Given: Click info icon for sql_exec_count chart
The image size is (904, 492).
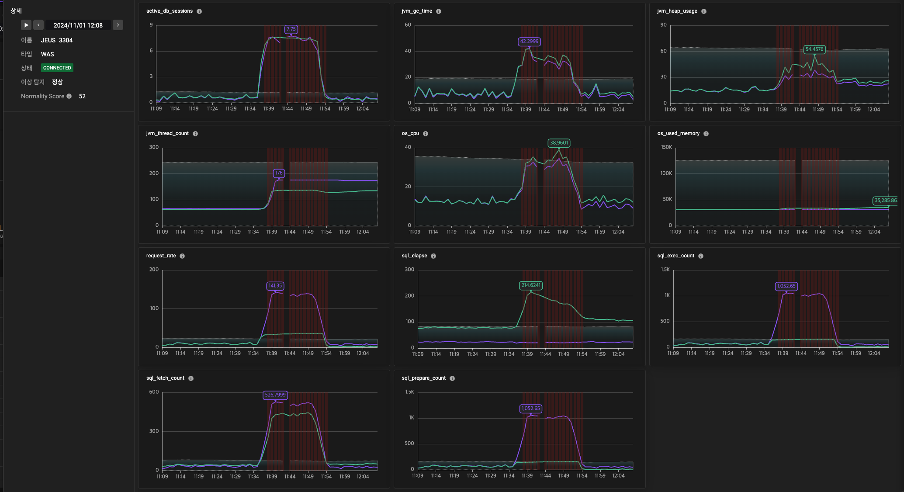Looking at the screenshot, I should [x=701, y=256].
